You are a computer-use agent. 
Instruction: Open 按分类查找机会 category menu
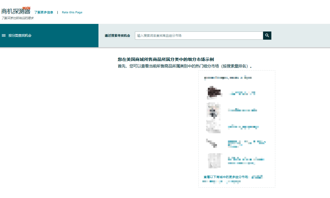coord(20,35)
